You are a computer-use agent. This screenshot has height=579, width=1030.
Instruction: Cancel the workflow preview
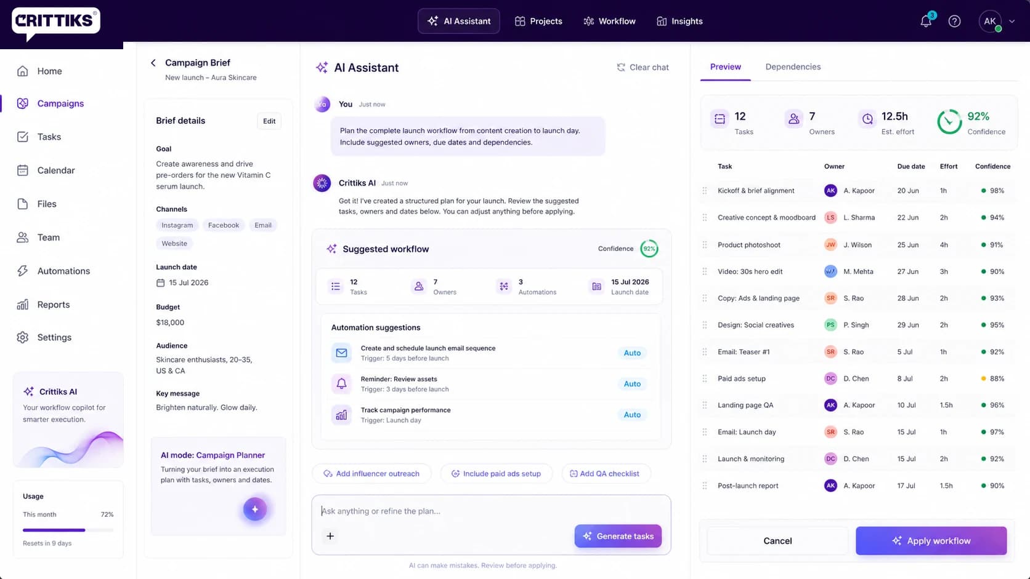click(777, 541)
